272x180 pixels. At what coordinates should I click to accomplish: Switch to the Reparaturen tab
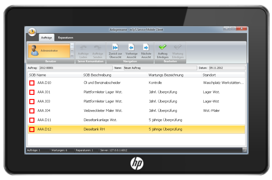pyautogui.click(x=66, y=37)
